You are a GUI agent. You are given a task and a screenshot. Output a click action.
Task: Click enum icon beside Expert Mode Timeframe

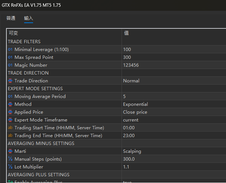(10, 120)
